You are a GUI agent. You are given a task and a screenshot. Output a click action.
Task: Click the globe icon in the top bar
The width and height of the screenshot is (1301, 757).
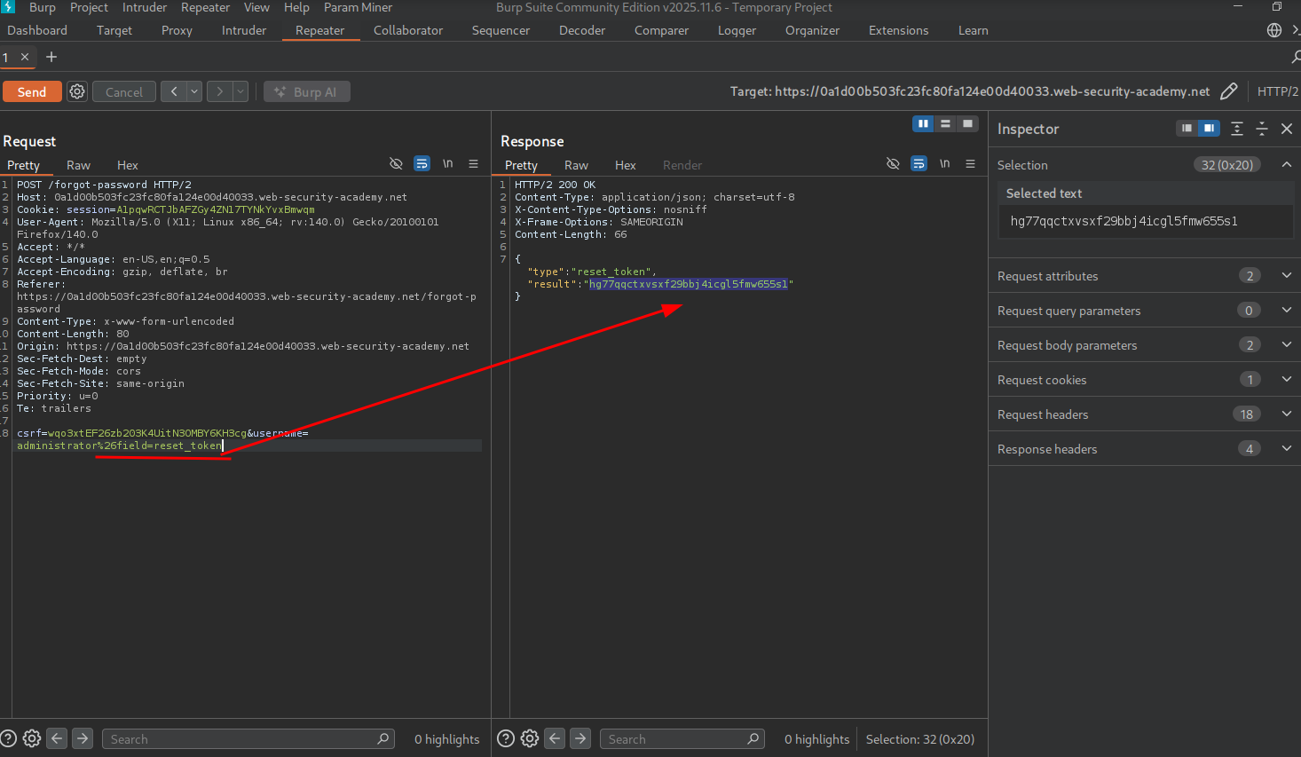(x=1274, y=30)
